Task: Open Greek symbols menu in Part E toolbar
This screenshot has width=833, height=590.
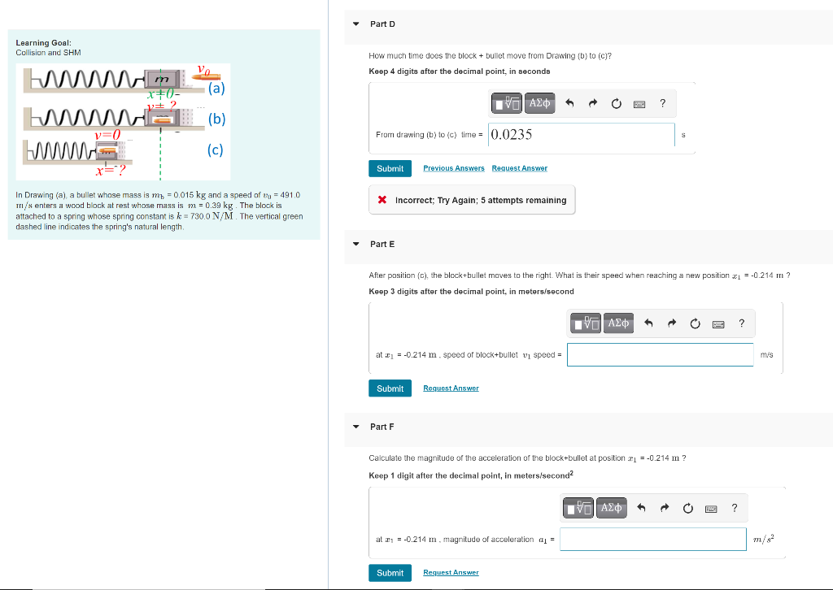Action: [x=618, y=323]
